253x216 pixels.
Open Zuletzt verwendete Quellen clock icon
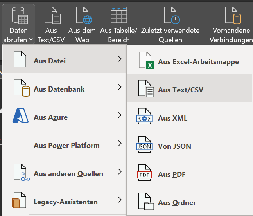tap(170, 16)
